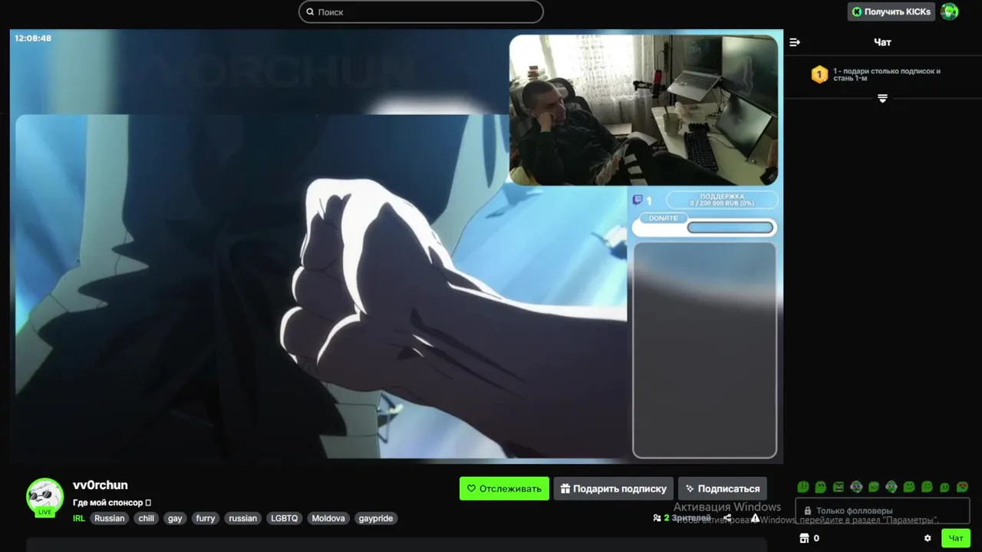982x552 pixels.
Task: Click the viewers count icon
Action: [x=657, y=518]
